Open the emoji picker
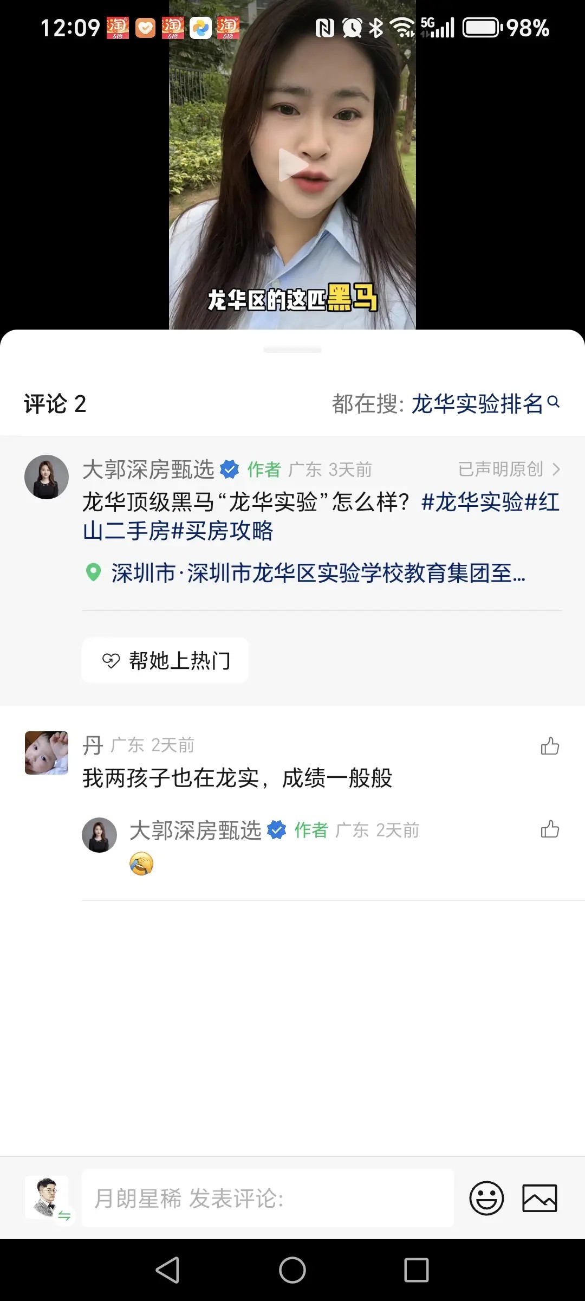585x1301 pixels. (486, 1197)
